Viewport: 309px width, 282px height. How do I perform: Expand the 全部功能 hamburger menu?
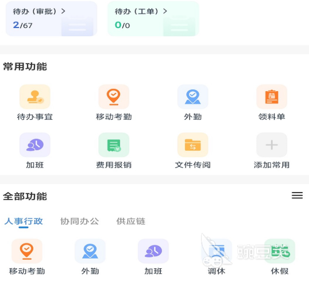(x=297, y=195)
